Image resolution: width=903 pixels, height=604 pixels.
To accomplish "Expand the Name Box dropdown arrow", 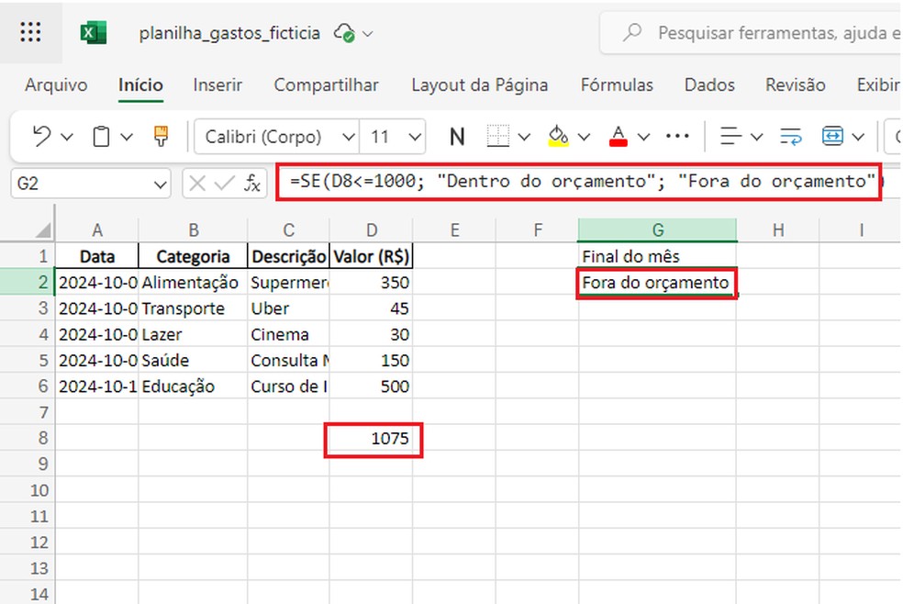I will [160, 185].
